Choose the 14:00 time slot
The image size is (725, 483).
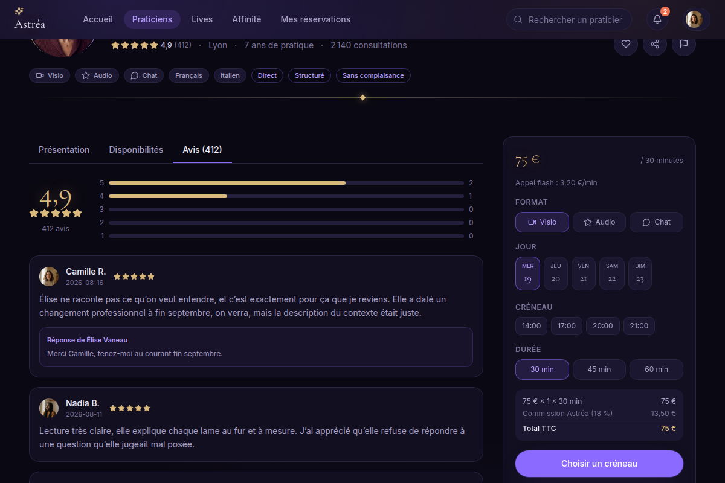click(x=532, y=326)
